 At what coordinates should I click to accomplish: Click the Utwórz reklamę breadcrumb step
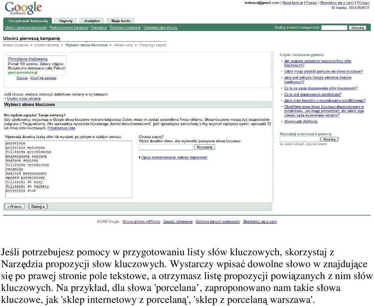point(46,45)
